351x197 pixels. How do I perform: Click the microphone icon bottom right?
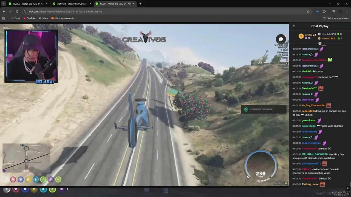[348, 189]
